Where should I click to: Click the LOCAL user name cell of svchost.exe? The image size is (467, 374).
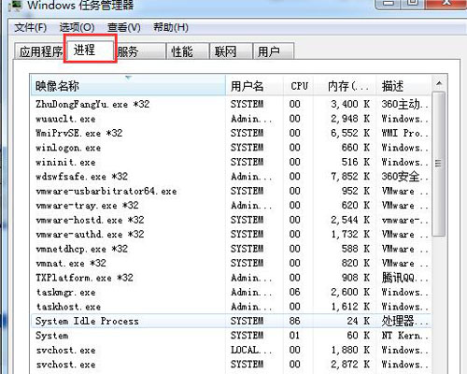pos(251,350)
